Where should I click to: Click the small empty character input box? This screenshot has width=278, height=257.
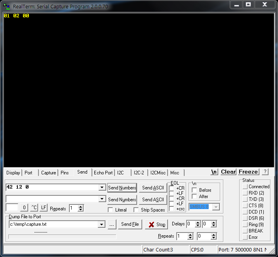(x=12, y=208)
